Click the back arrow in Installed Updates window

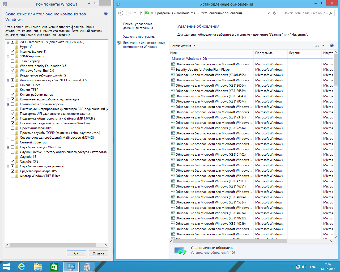pos(121,13)
